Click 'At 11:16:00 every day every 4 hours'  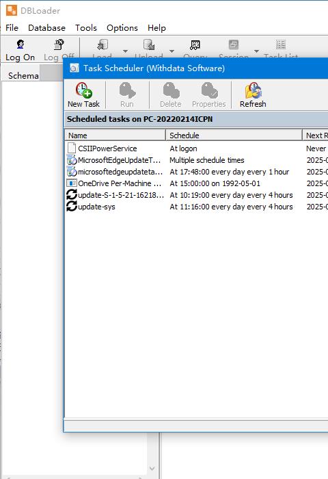click(231, 207)
